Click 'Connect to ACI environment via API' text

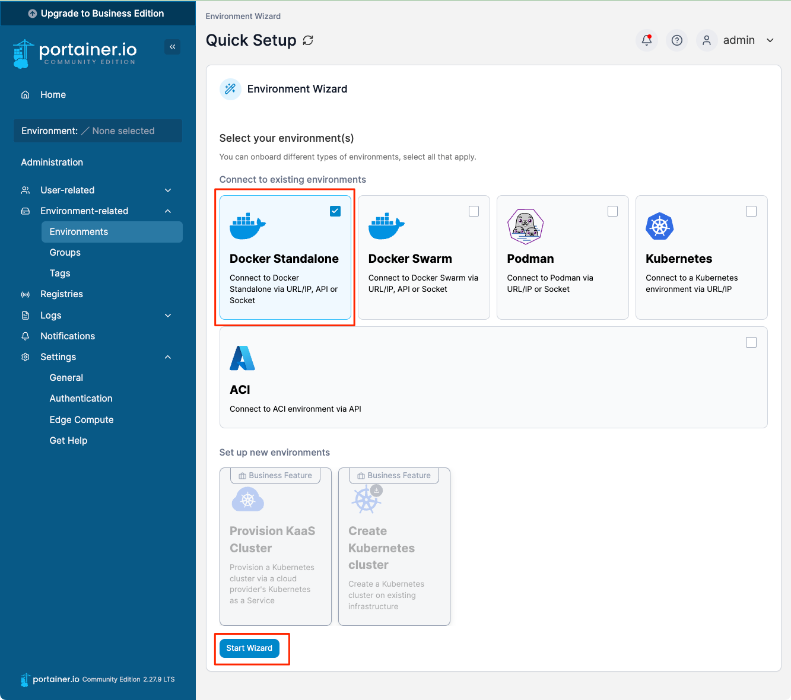coord(296,409)
